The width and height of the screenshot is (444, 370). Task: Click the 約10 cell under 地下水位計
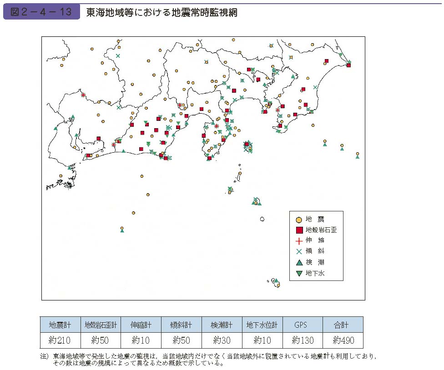coord(262,340)
